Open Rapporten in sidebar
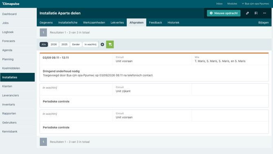This screenshot has width=273, height=154. tap(18, 113)
